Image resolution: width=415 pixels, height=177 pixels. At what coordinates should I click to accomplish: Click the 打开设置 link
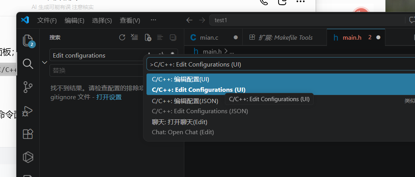point(109,97)
